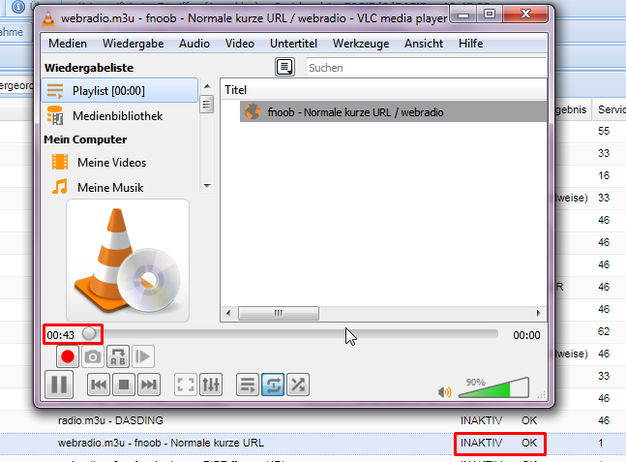This screenshot has height=462, width=626.
Task: Take a snapshot with the camera button
Action: pyautogui.click(x=93, y=356)
